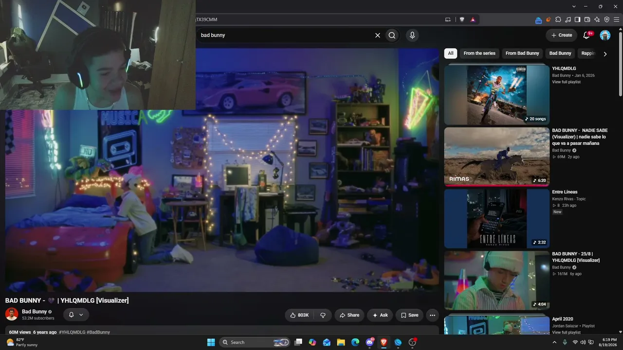Open the Brave Wallet icon
The height and width of the screenshot is (350, 623).
click(587, 19)
